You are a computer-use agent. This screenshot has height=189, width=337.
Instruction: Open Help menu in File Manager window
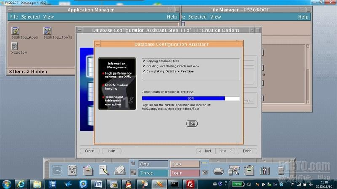[303, 17]
